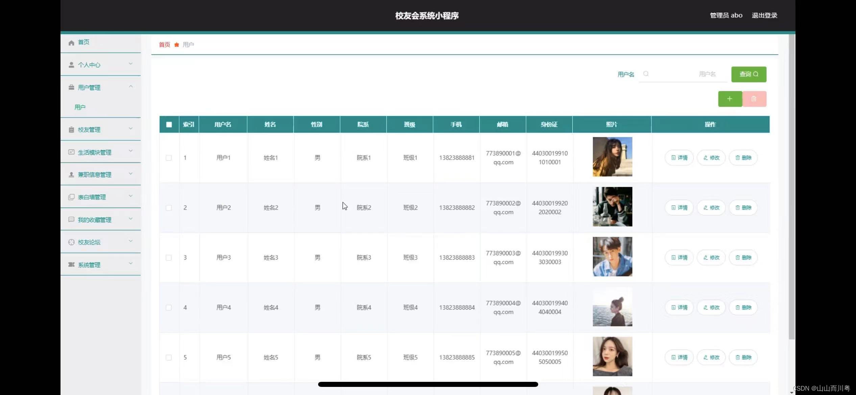Open 详情 for row 用户1

point(679,158)
